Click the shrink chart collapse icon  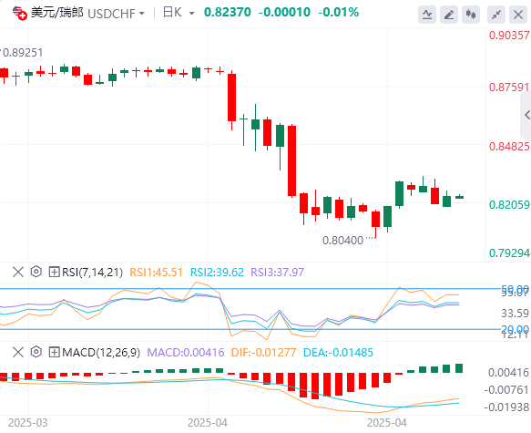pos(496,15)
